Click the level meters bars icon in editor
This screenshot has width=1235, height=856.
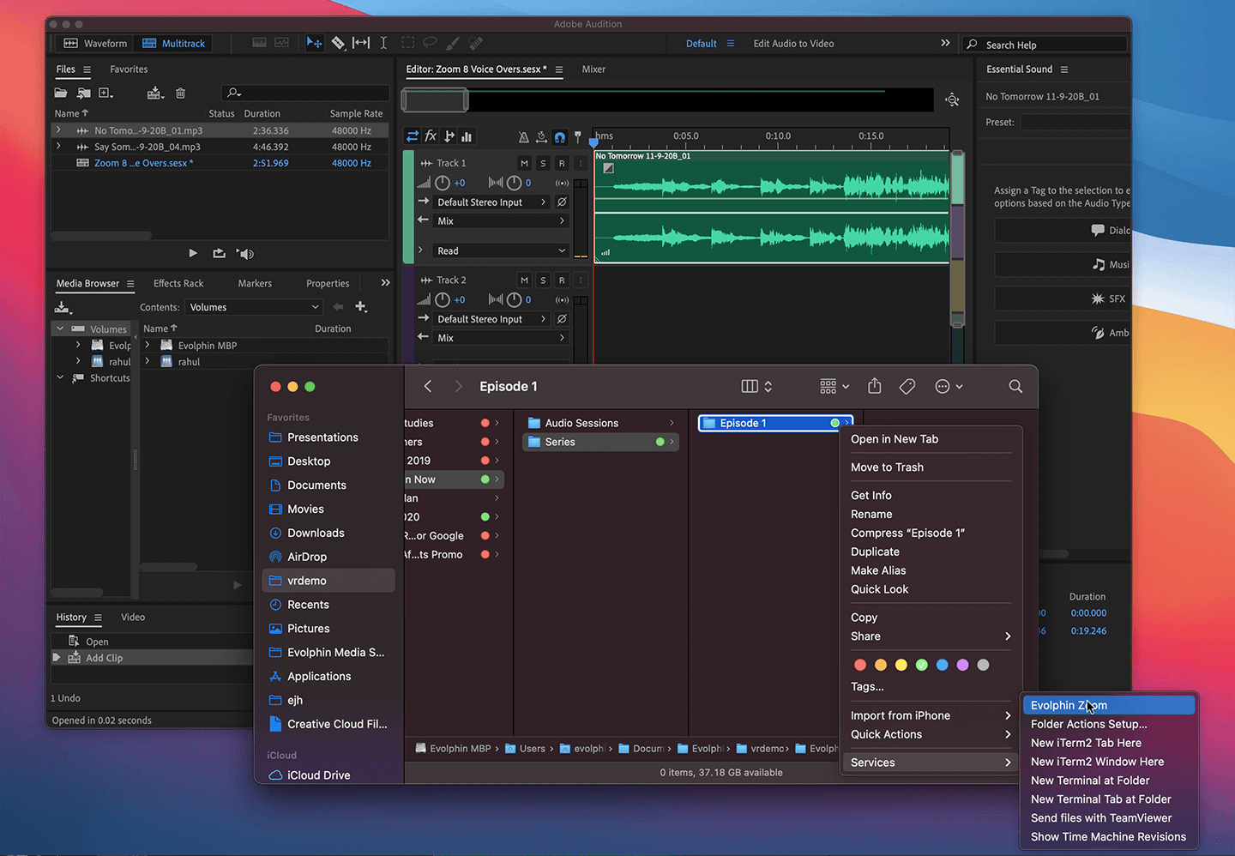tap(467, 136)
